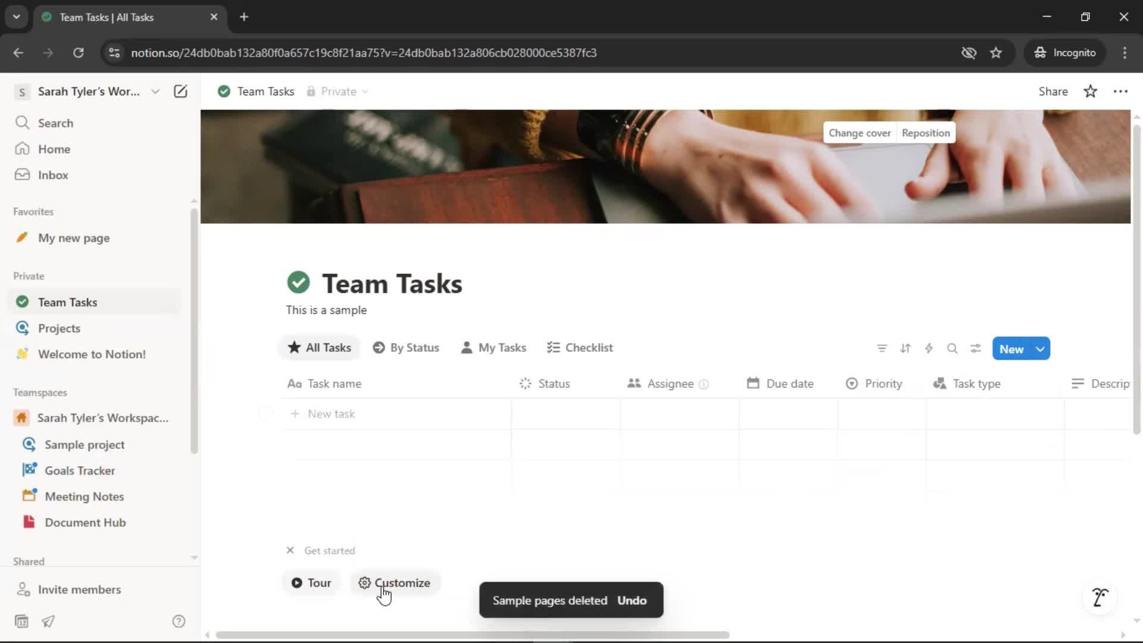Go back in browser history
This screenshot has height=643, width=1143.
18,52
